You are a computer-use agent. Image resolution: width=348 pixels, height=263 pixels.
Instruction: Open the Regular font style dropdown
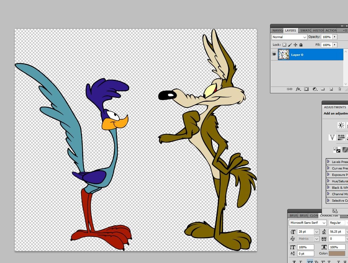click(338, 222)
